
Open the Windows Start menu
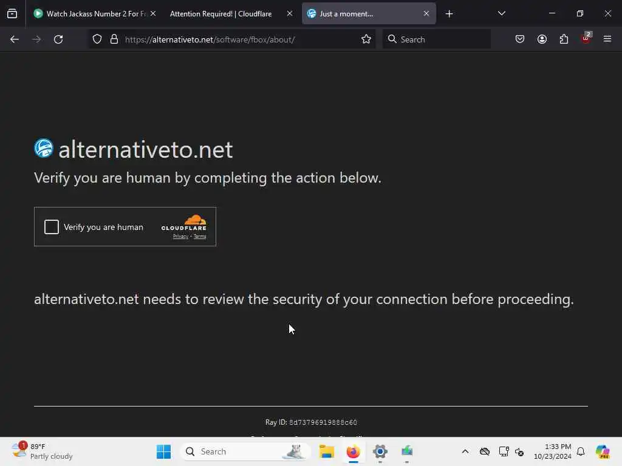pos(163,451)
